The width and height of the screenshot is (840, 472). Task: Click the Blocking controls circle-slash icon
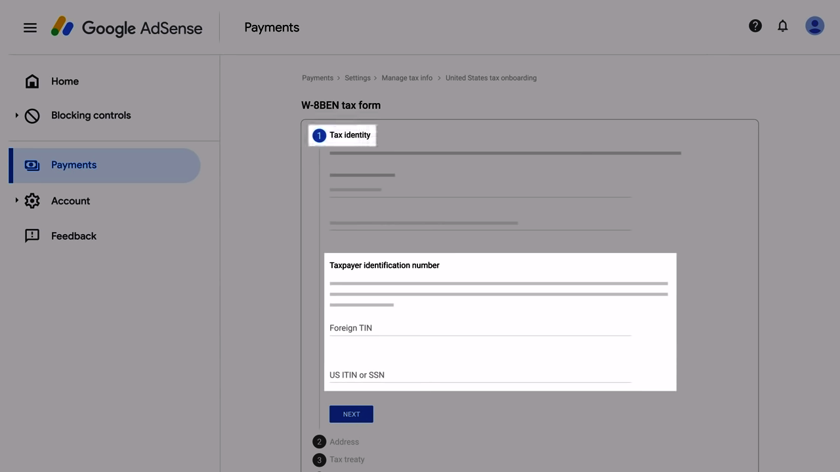click(32, 116)
